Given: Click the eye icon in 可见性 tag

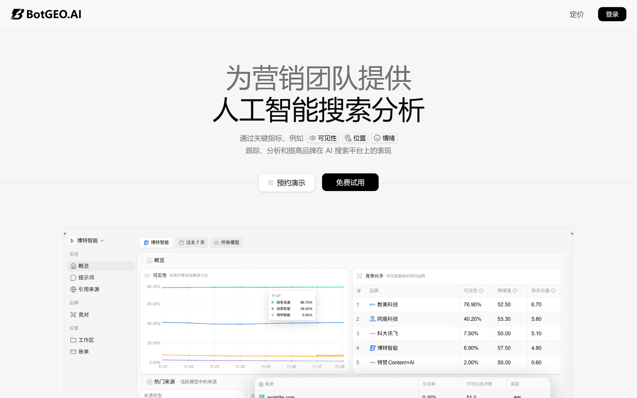Looking at the screenshot, I should point(313,138).
